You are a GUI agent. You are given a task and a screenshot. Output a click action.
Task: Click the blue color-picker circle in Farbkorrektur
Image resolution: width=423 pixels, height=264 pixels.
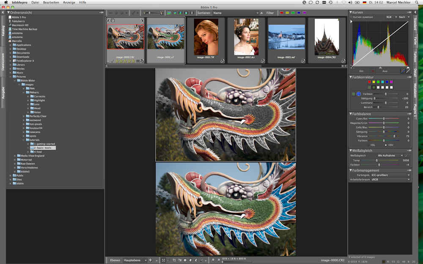(x=359, y=94)
